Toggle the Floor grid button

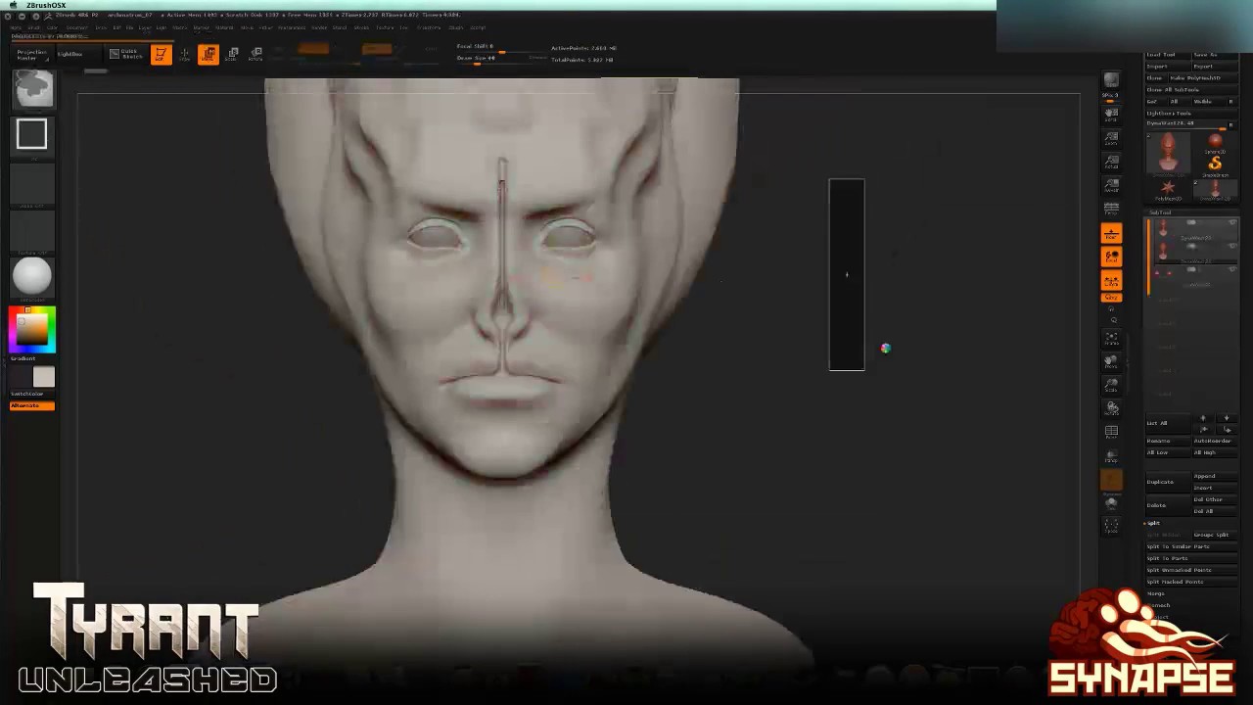(x=1111, y=233)
